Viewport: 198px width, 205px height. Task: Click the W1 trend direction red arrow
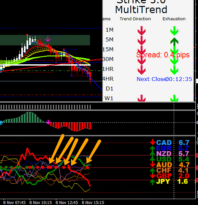click(142, 98)
